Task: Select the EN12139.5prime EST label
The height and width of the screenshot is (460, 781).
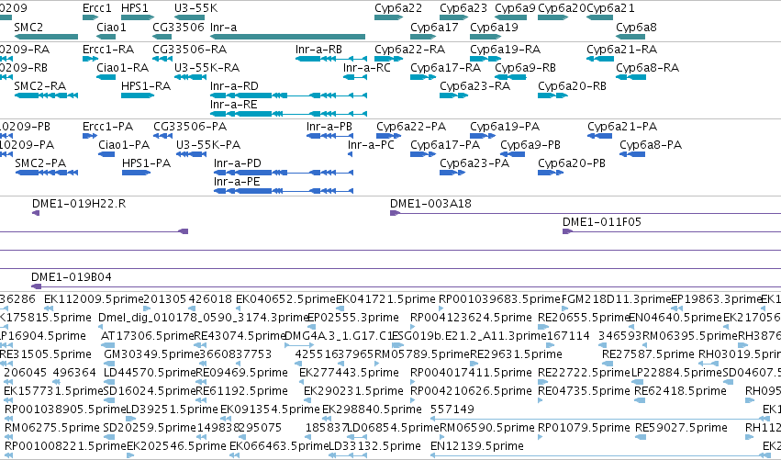Action: pyautogui.click(x=476, y=446)
